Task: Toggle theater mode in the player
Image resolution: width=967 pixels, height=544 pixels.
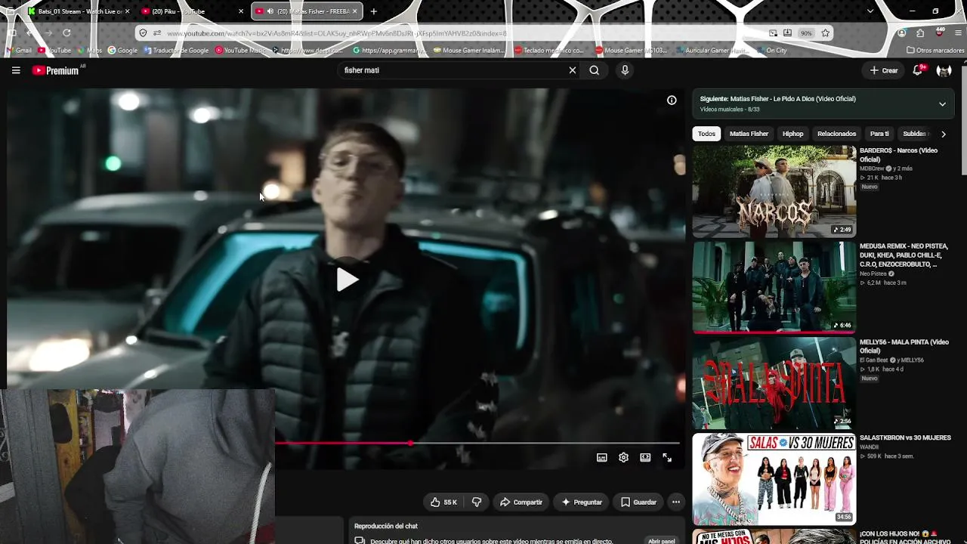Action: 645,457
